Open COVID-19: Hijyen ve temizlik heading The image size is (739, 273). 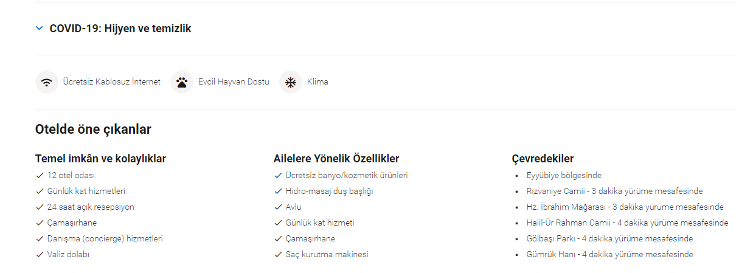pyautogui.click(x=120, y=29)
